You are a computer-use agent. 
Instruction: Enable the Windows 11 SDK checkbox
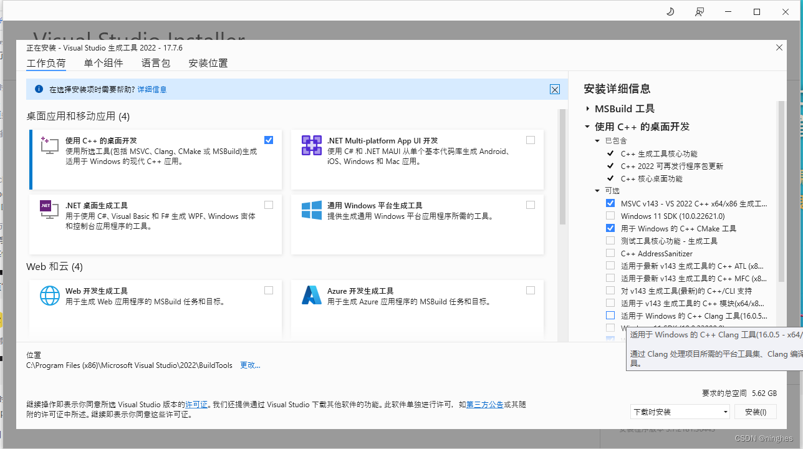pos(610,216)
